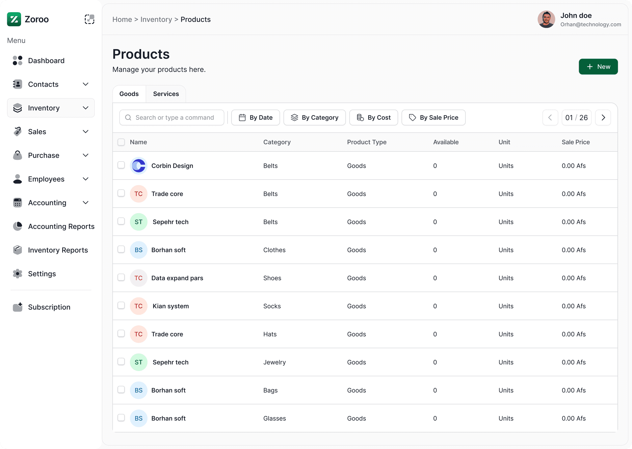Click the Accounting Reports pie chart icon
Viewport: 632px width, 449px height.
17,226
